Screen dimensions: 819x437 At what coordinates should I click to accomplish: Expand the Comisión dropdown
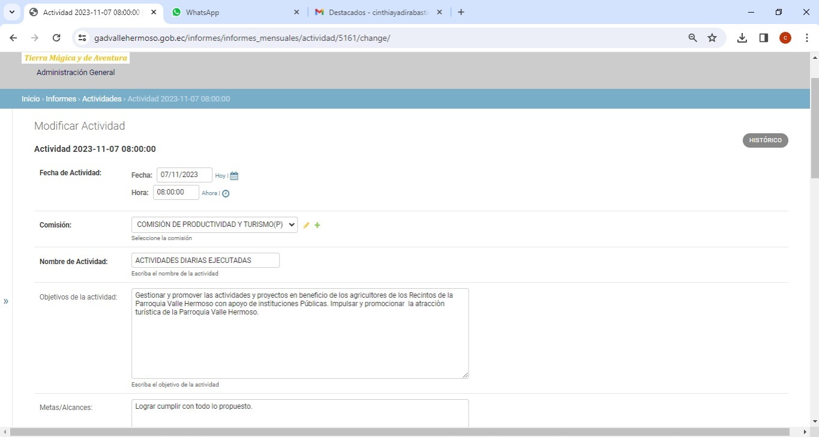pyautogui.click(x=214, y=225)
